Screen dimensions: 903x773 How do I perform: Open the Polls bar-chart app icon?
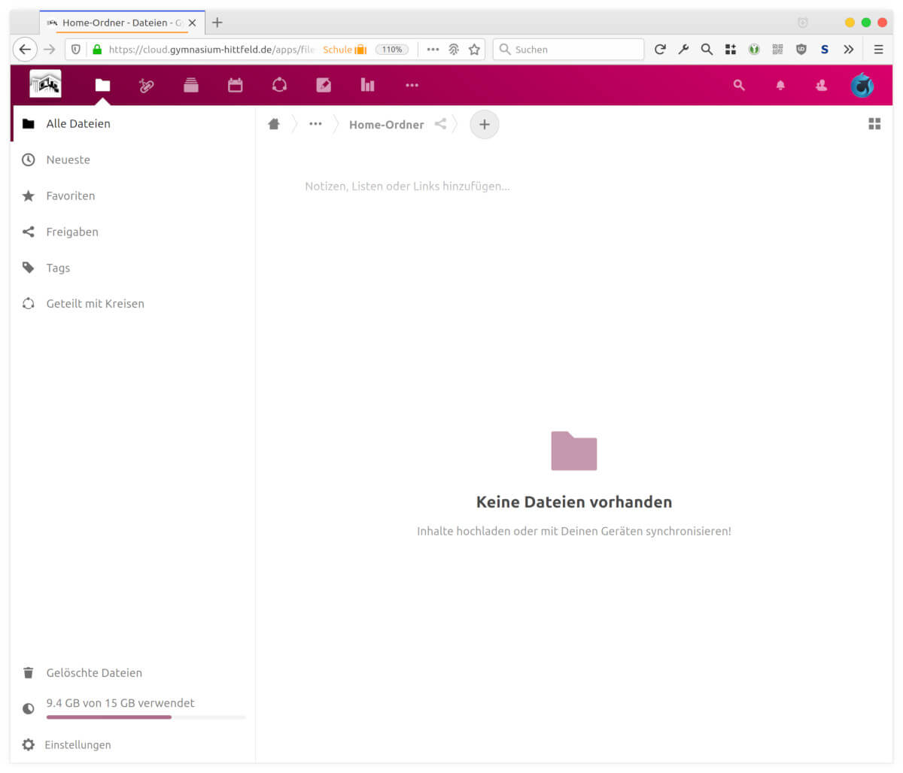[367, 85]
